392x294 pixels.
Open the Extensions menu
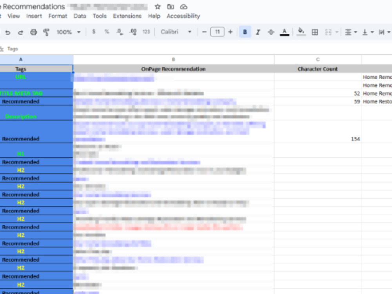click(x=127, y=16)
